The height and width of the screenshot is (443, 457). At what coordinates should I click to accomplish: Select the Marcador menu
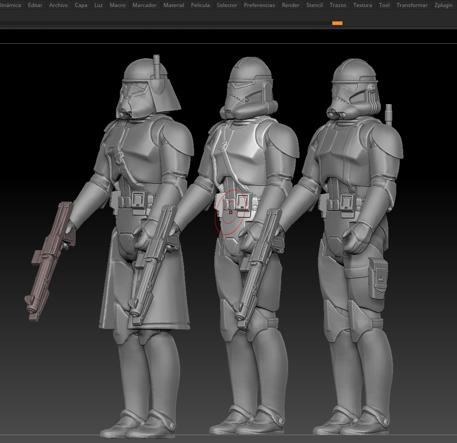pos(144,5)
